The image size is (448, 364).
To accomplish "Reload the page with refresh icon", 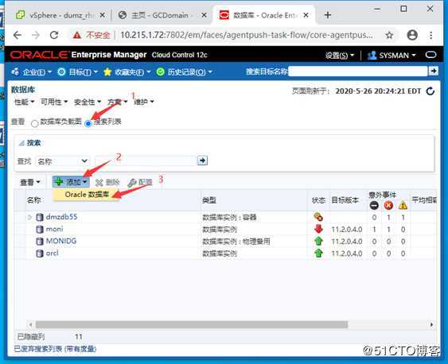I will click(x=54, y=35).
